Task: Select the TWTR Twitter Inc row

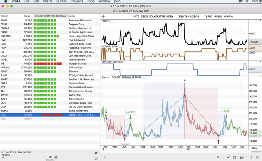Action: click(50, 95)
